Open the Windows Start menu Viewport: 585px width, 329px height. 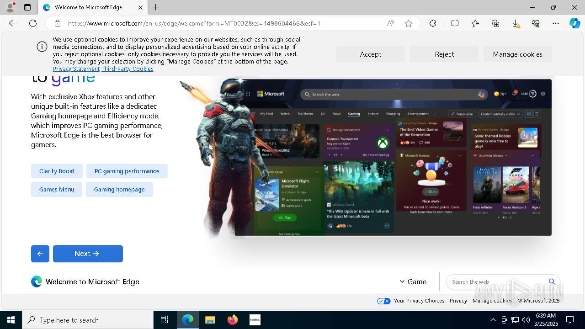pyautogui.click(x=11, y=320)
